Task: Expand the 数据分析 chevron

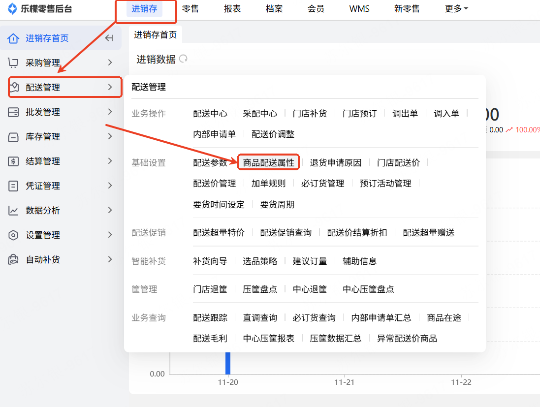Action: [x=110, y=210]
